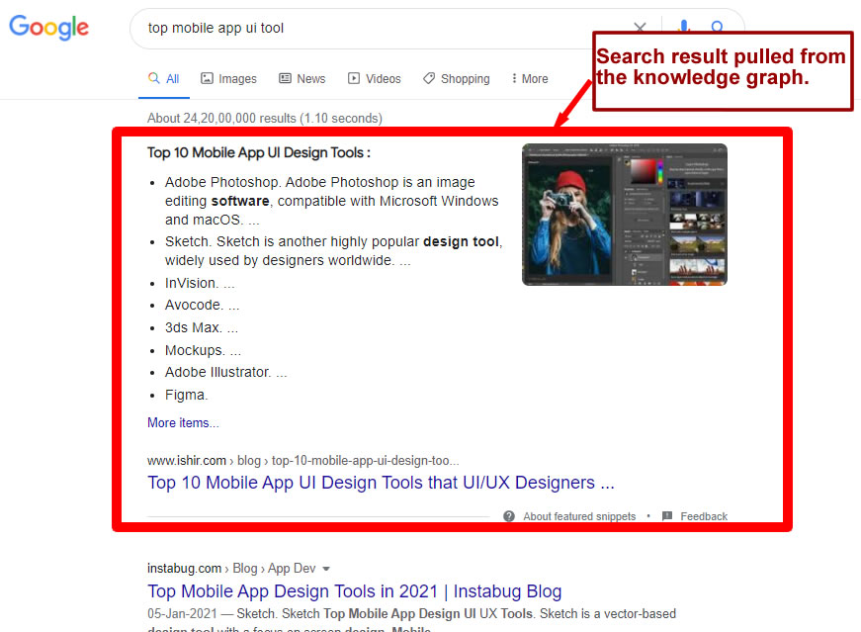The image size is (861, 632).
Task: Click the Images tab picture icon
Action: [207, 78]
